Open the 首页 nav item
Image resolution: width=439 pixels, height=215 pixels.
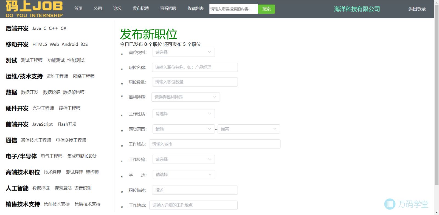coord(78,8)
